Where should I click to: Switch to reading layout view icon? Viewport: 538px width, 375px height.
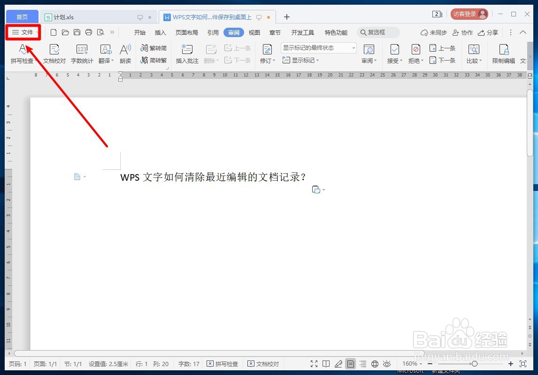click(x=326, y=364)
